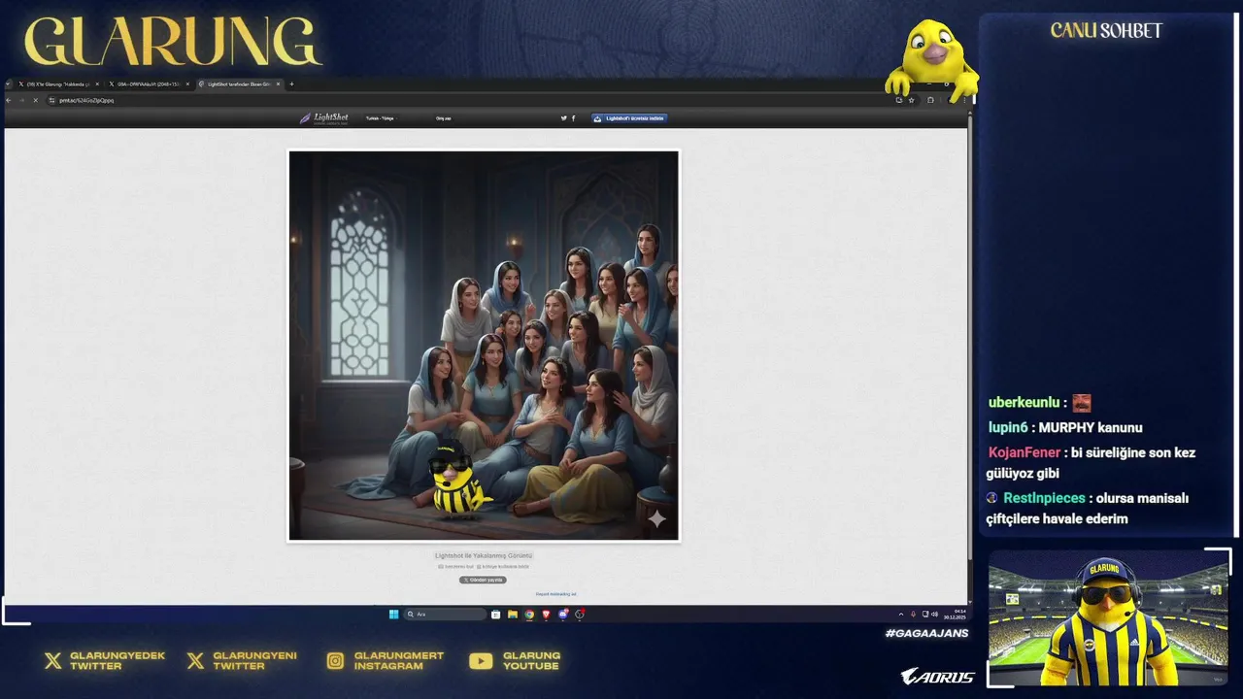Open Google Chrome from the taskbar
The image size is (1243, 699).
[529, 615]
